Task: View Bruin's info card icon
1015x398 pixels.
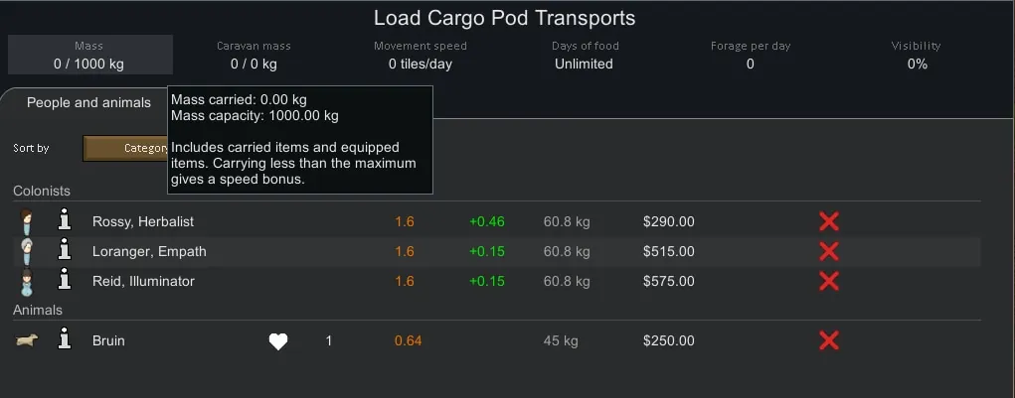Action: pos(66,340)
